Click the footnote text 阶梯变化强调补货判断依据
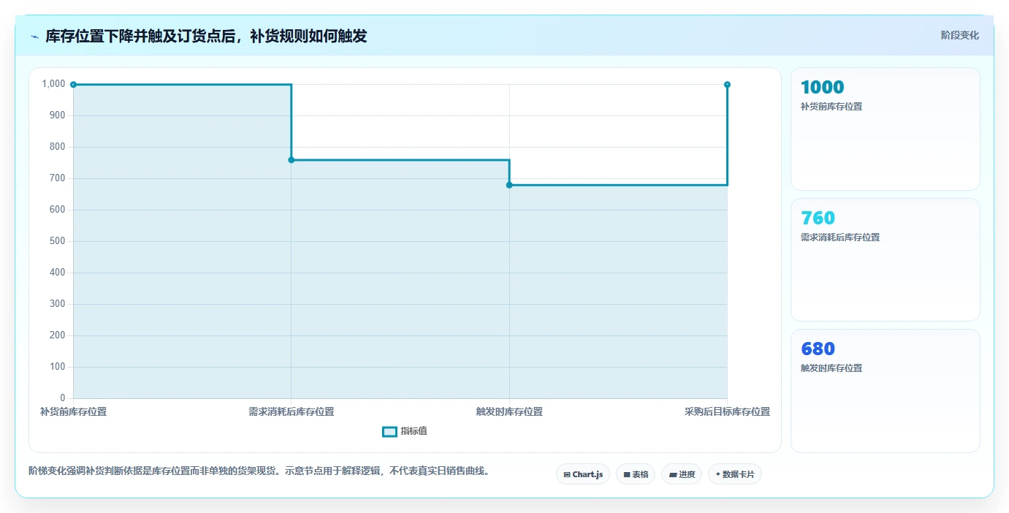 259,471
